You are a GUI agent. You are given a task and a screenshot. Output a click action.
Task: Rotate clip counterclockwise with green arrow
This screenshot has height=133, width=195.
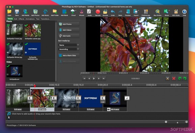[x=179, y=78]
